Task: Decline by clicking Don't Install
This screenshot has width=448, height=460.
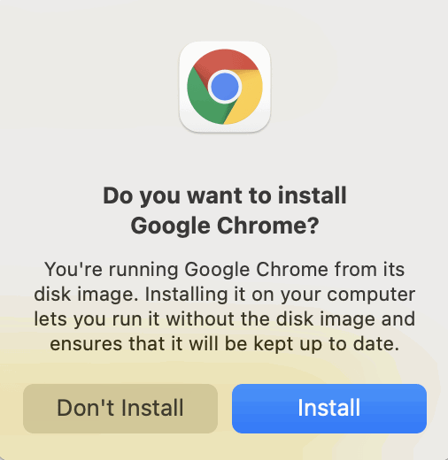Action: coord(120,409)
